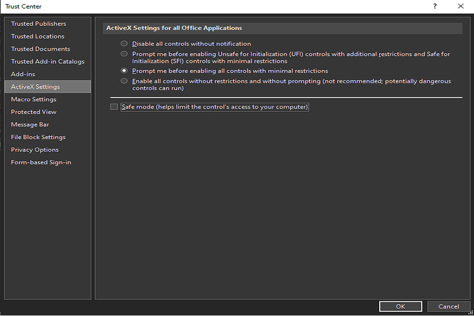The width and height of the screenshot is (474, 316).
Task: Switch to Add-ins category
Action: 23,74
